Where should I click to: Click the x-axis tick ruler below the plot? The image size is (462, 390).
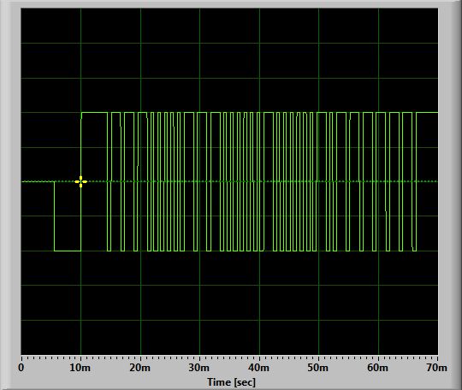click(x=229, y=358)
